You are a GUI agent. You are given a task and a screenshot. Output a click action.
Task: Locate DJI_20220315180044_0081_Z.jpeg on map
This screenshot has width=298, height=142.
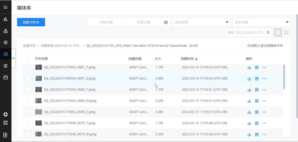(257, 78)
